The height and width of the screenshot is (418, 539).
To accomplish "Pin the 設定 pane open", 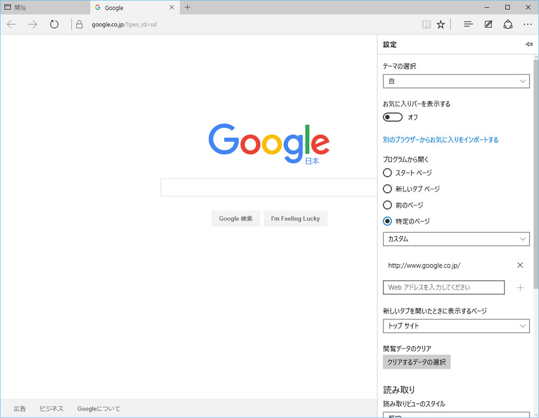I will pos(529,44).
